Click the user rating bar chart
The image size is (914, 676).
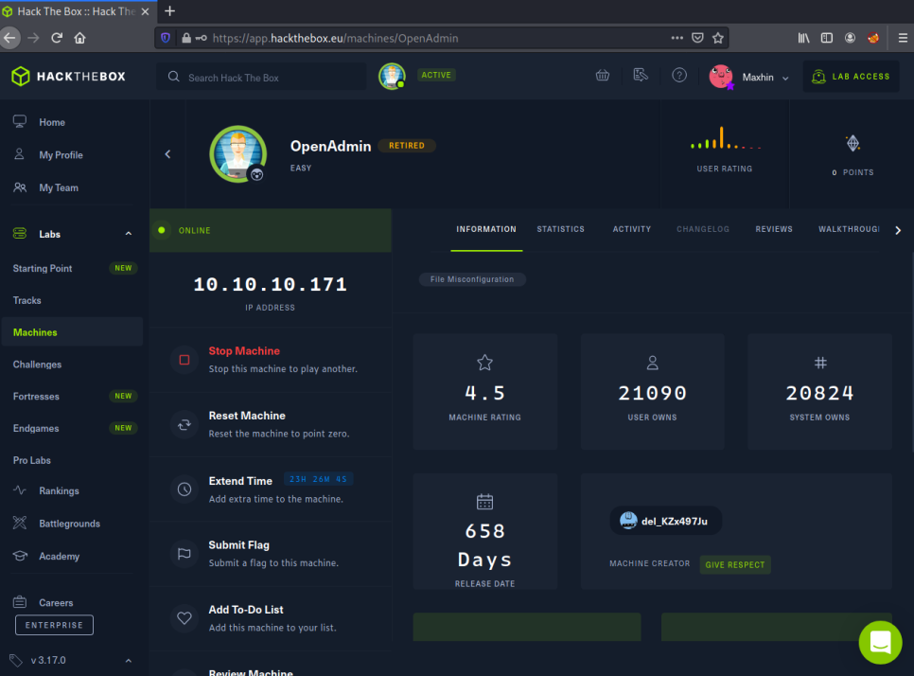[x=725, y=139]
